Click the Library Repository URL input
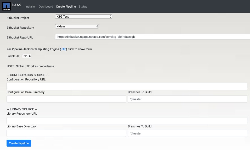250x150 pixels. coord(127,121)
